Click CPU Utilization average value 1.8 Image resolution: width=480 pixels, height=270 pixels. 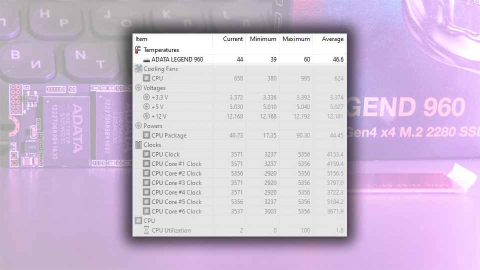click(x=340, y=230)
